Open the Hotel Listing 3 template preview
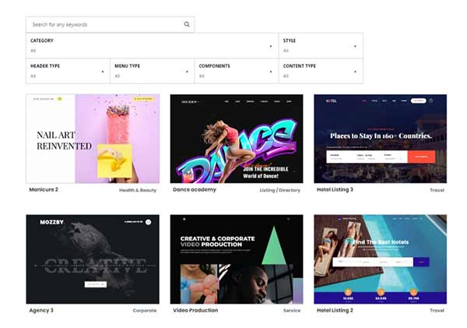 380,139
